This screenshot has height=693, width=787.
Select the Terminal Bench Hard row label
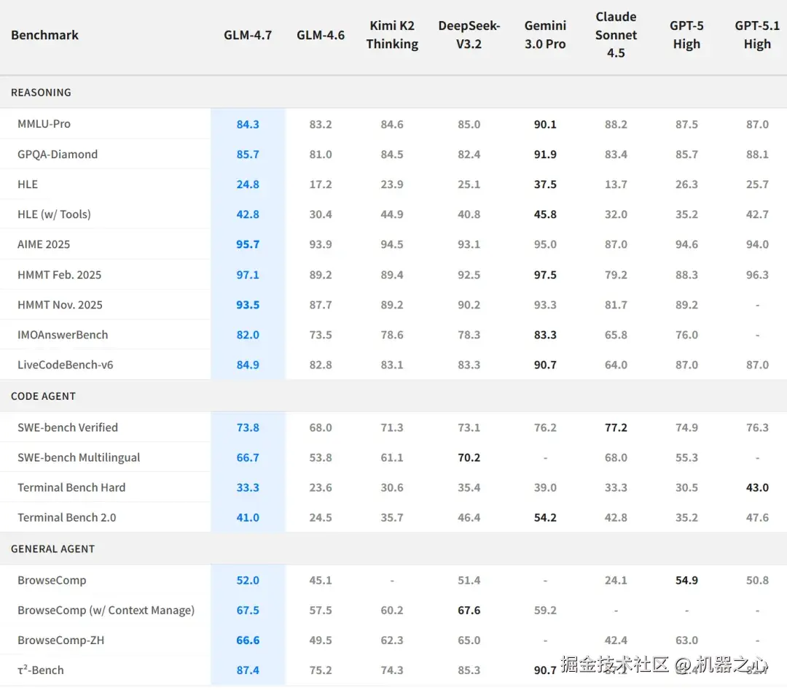71,487
